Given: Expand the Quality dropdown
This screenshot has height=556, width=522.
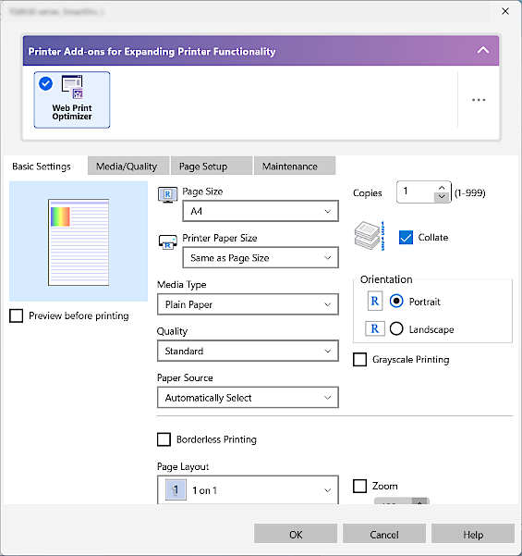Looking at the screenshot, I should pos(248,351).
